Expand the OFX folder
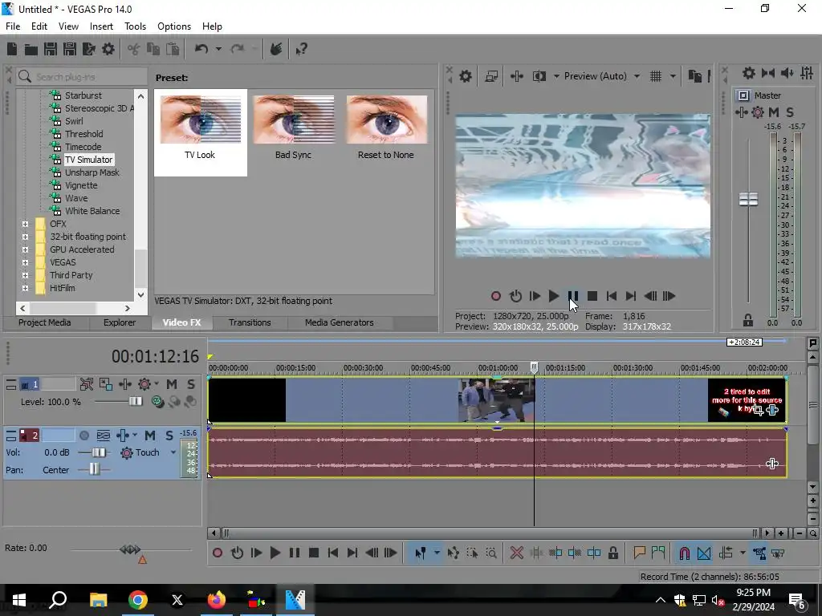Image resolution: width=822 pixels, height=616 pixels. pyautogui.click(x=25, y=224)
